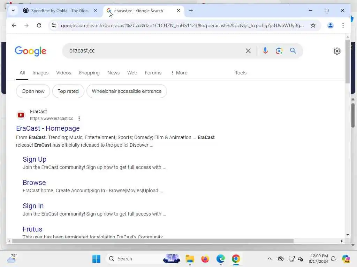This screenshot has height=267, width=357.
Task: Open the Frutus sitelink
Action: (x=32, y=229)
